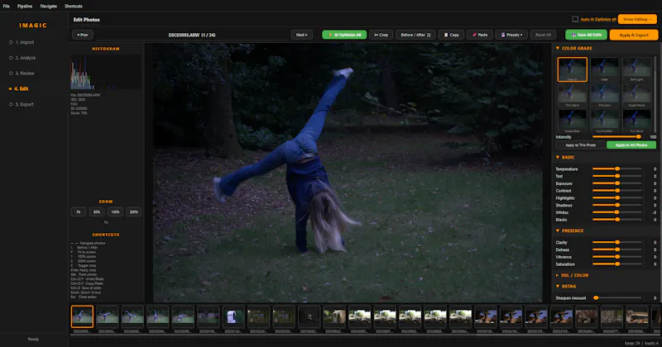The width and height of the screenshot is (662, 347).
Task: Adjust the Vibrance slider
Action: point(616,257)
